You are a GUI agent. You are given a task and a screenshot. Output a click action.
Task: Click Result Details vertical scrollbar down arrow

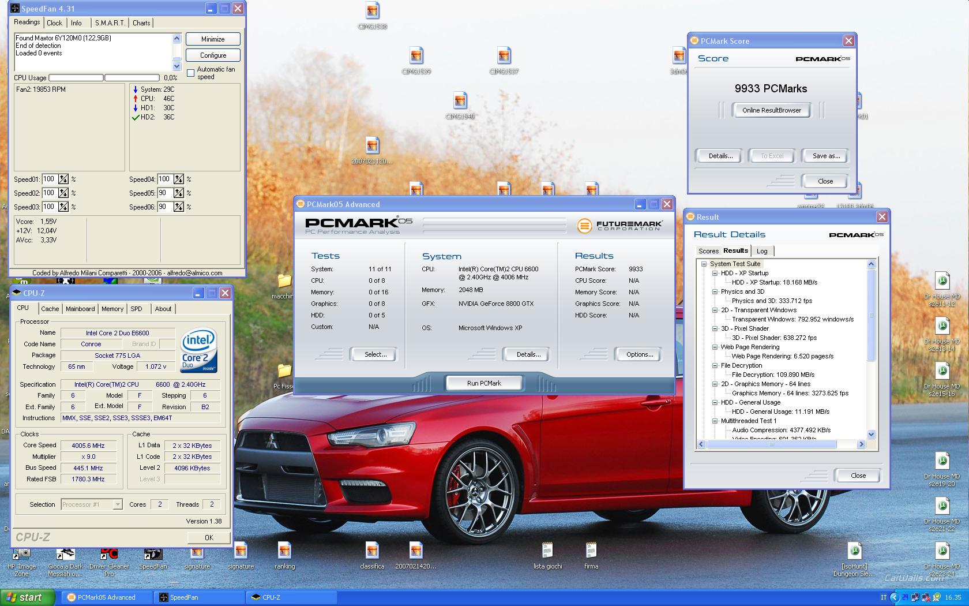pyautogui.click(x=872, y=435)
